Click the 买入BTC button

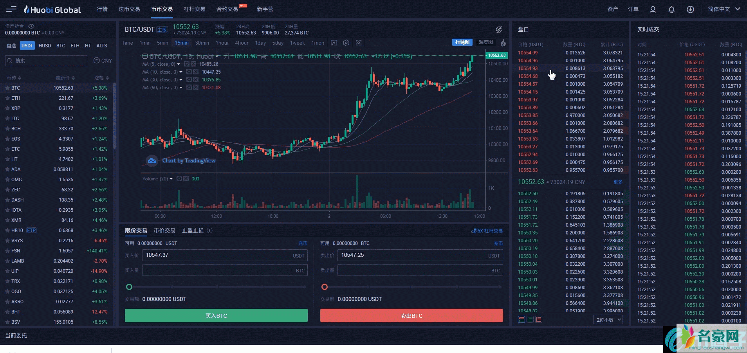216,315
